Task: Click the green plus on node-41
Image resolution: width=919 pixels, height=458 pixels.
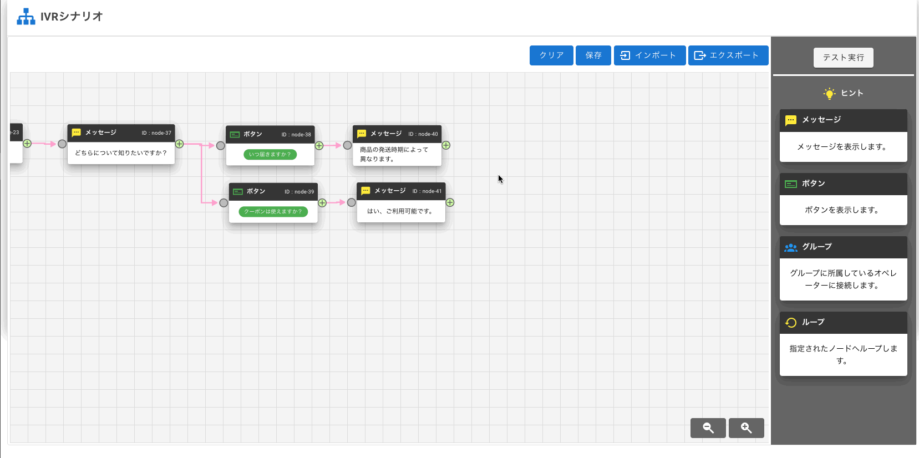Action: [x=450, y=202]
